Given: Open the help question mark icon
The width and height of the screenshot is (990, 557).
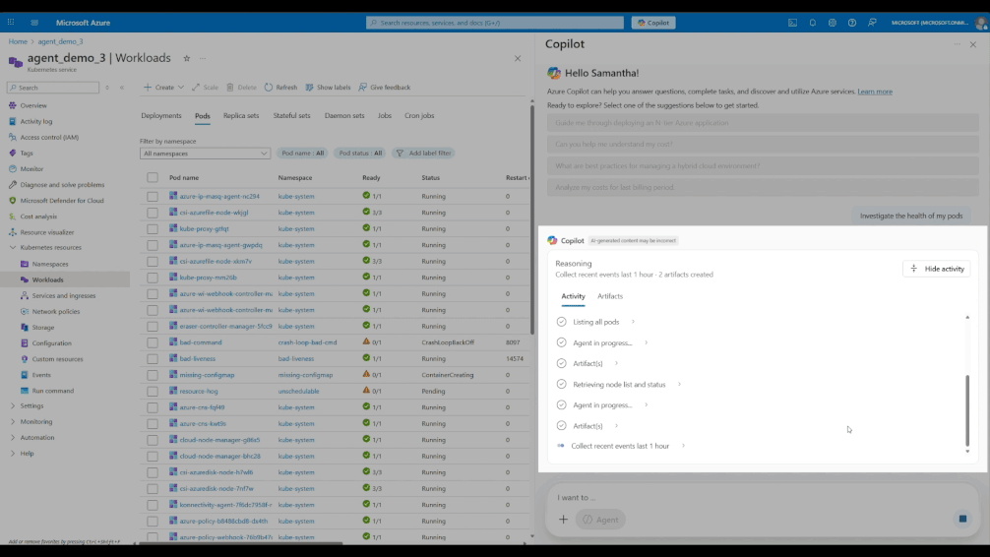Looking at the screenshot, I should click(x=852, y=23).
